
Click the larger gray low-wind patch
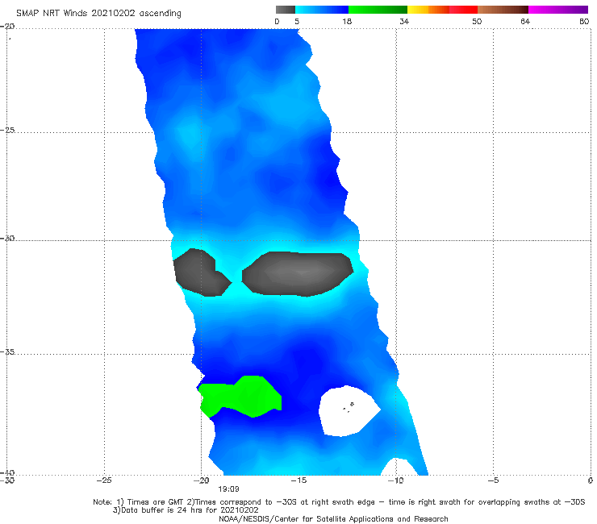pos(298,273)
